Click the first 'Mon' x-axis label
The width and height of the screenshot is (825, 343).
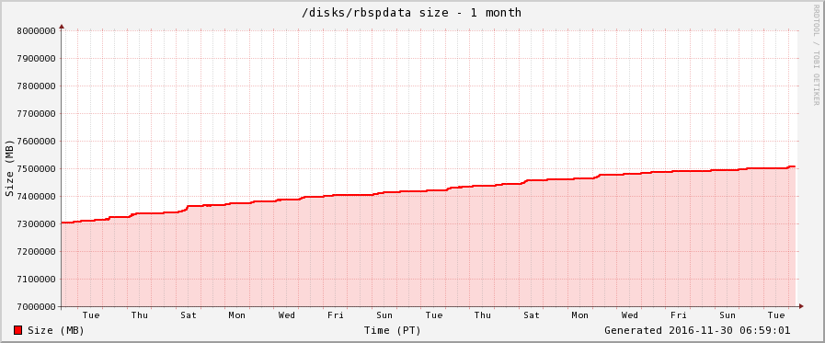click(236, 315)
